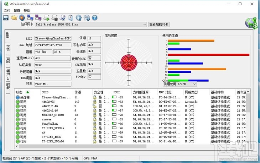Click the horizontal scrollbar of the AP list
This screenshot has height=163, width=260.
click(x=83, y=146)
